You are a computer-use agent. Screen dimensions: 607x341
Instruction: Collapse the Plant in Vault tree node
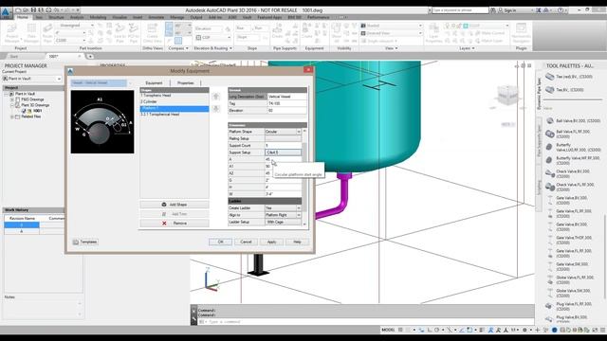coord(7,94)
